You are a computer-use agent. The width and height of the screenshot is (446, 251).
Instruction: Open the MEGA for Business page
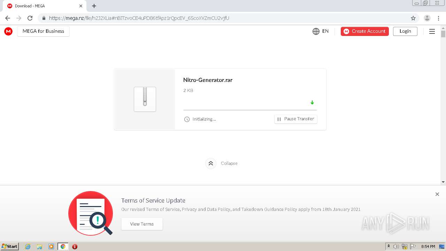point(43,31)
